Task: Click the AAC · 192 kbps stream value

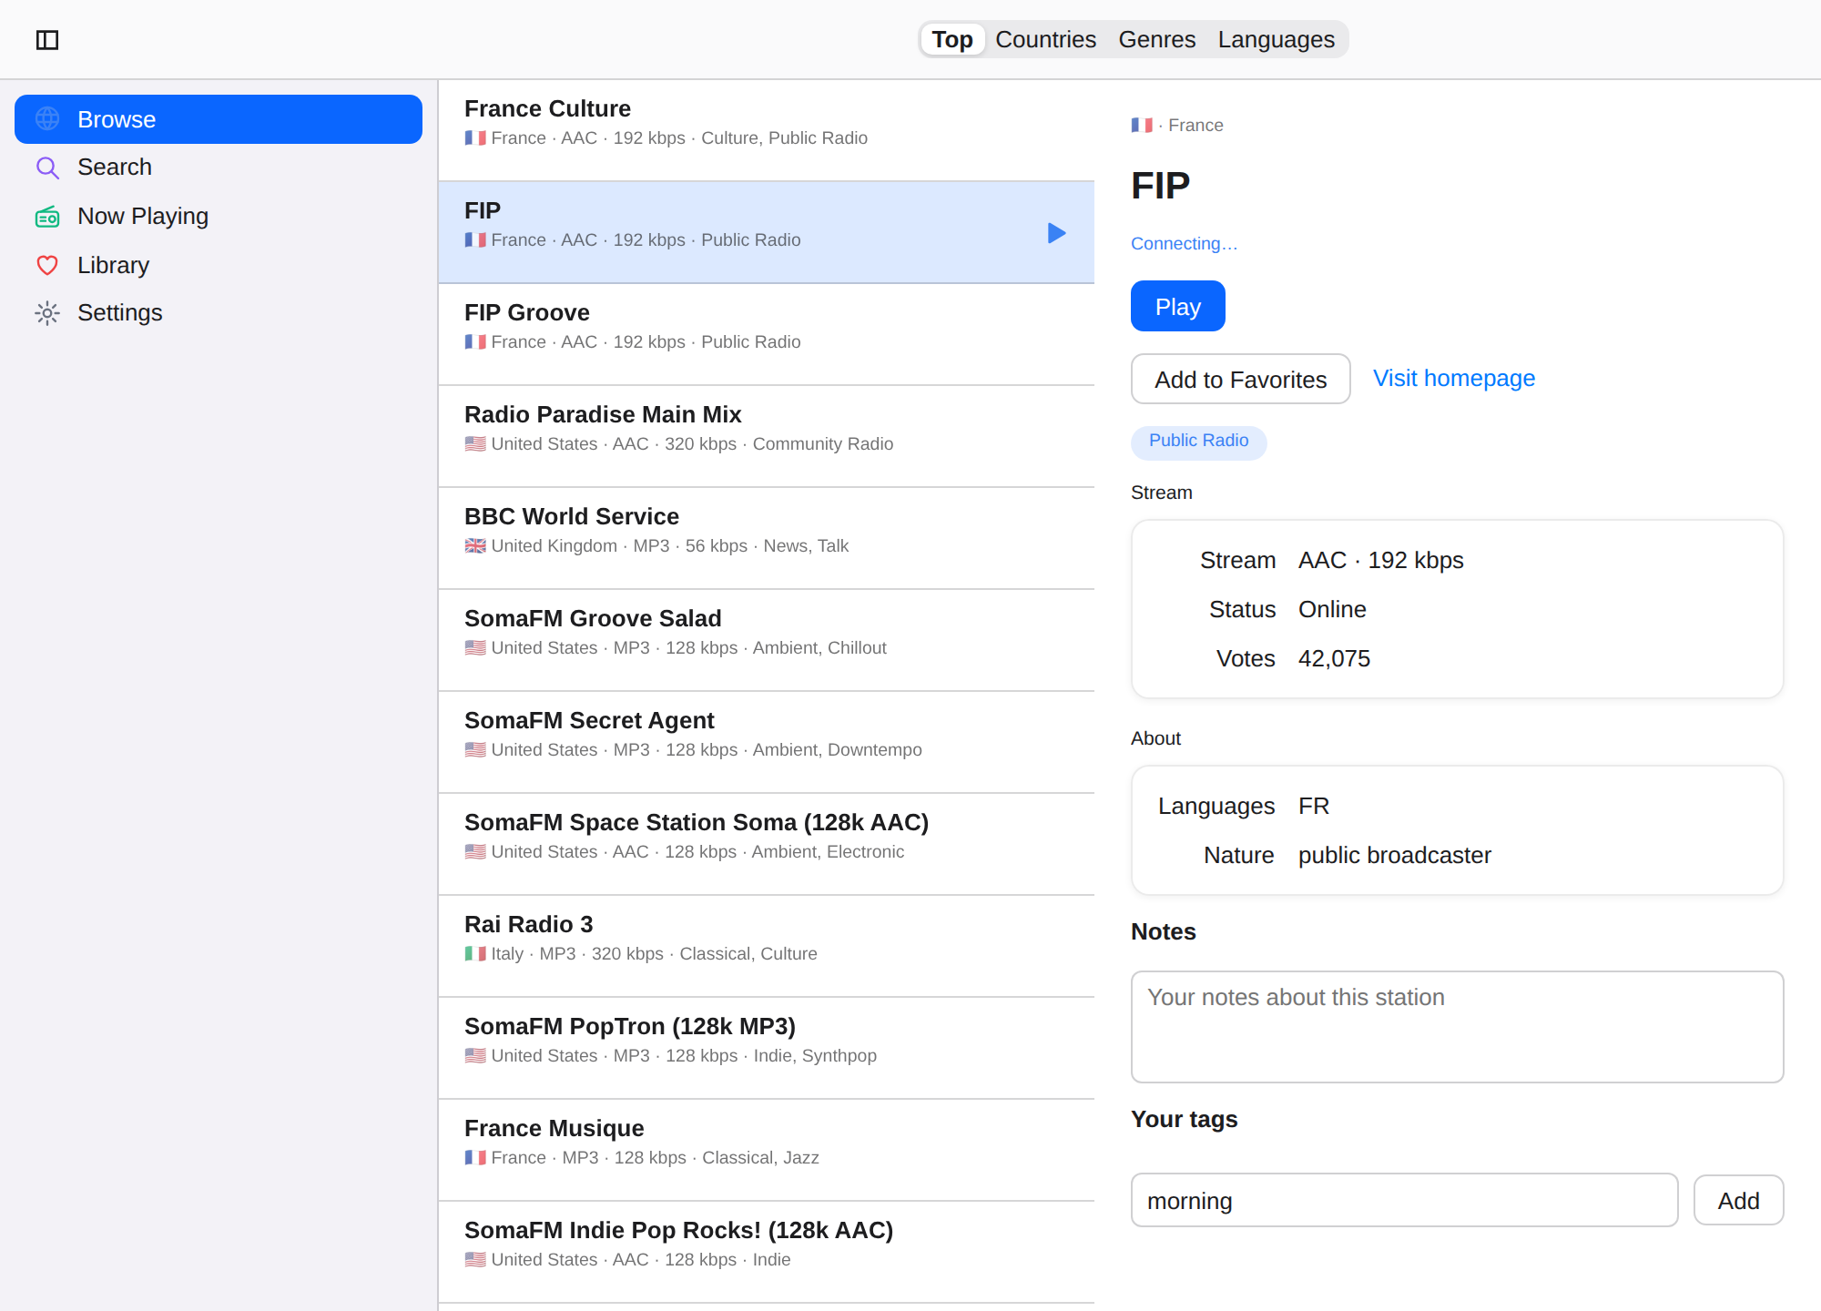Action: pyautogui.click(x=1380, y=560)
